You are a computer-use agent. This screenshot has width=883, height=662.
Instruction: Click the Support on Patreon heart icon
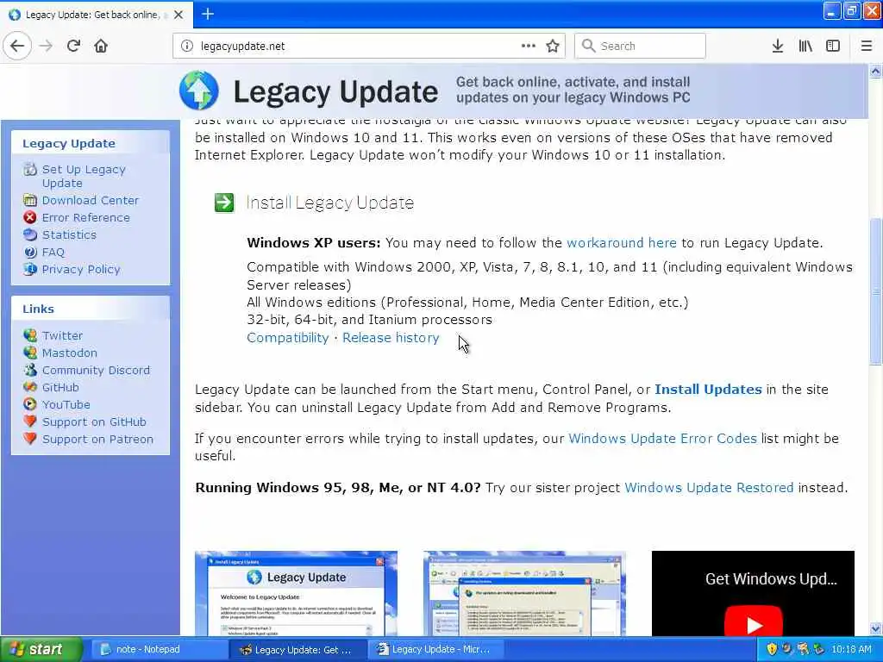30,439
